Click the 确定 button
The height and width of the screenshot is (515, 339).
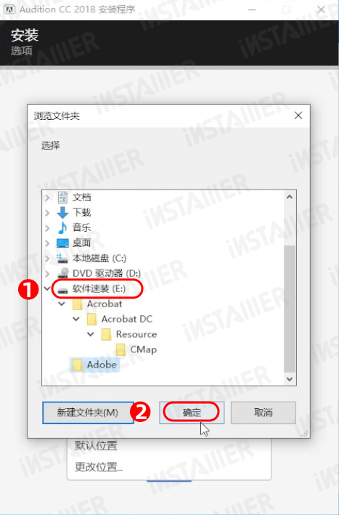[x=192, y=413]
